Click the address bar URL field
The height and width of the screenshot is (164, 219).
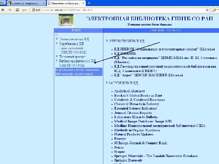124,10
